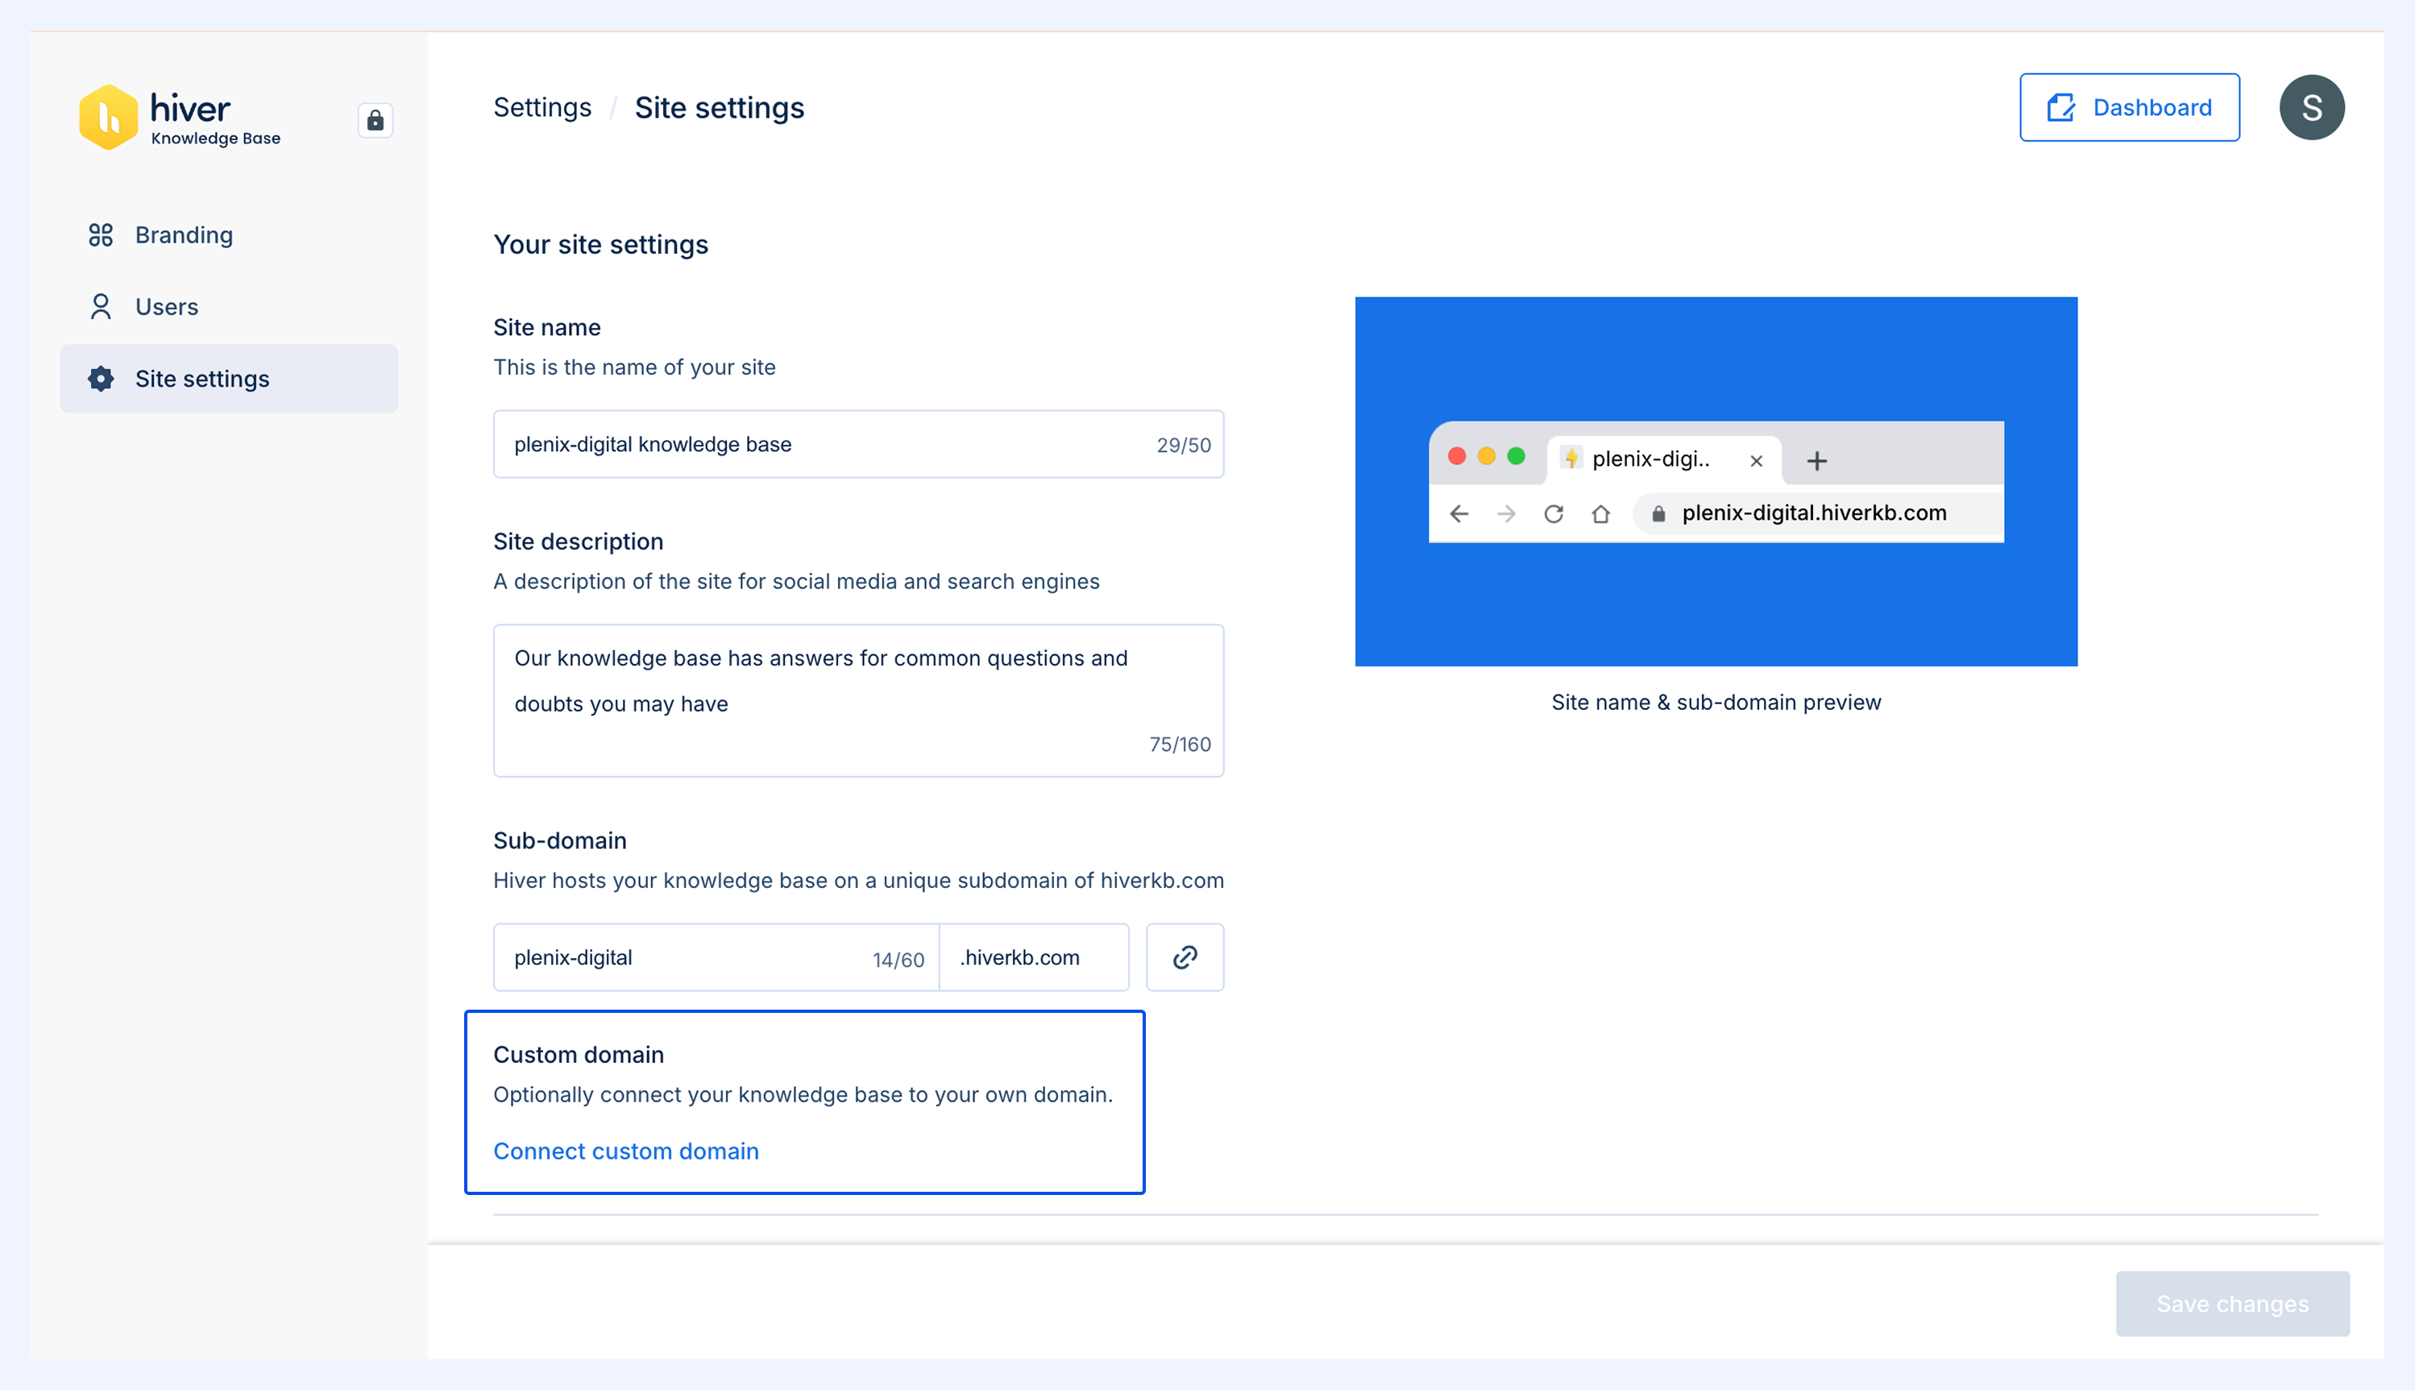Open the Users section

pos(229,306)
